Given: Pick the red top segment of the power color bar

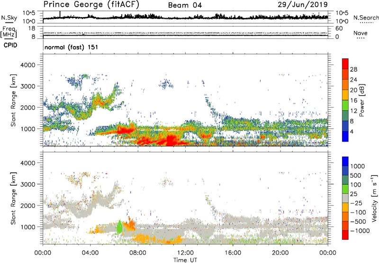Looking at the screenshot, I should (345, 64).
